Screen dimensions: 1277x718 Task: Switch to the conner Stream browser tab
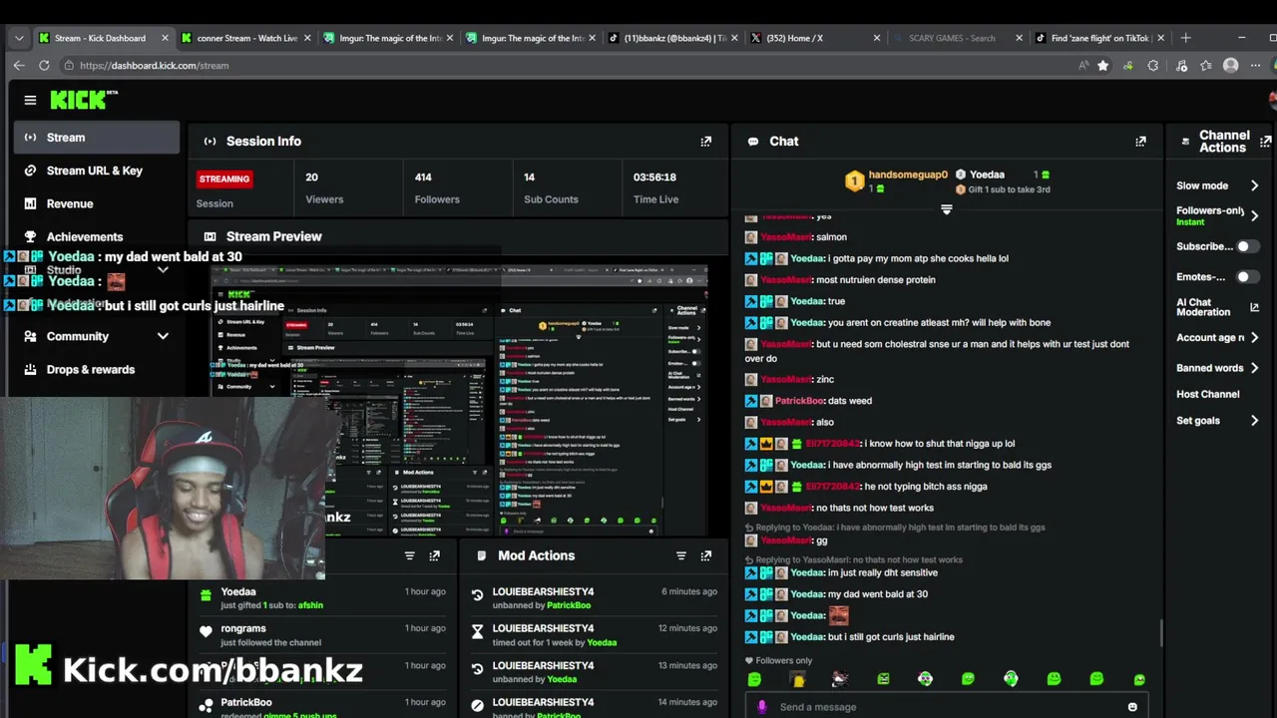244,38
